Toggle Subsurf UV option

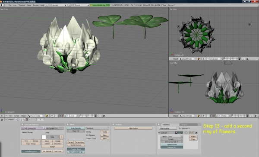click(172, 147)
